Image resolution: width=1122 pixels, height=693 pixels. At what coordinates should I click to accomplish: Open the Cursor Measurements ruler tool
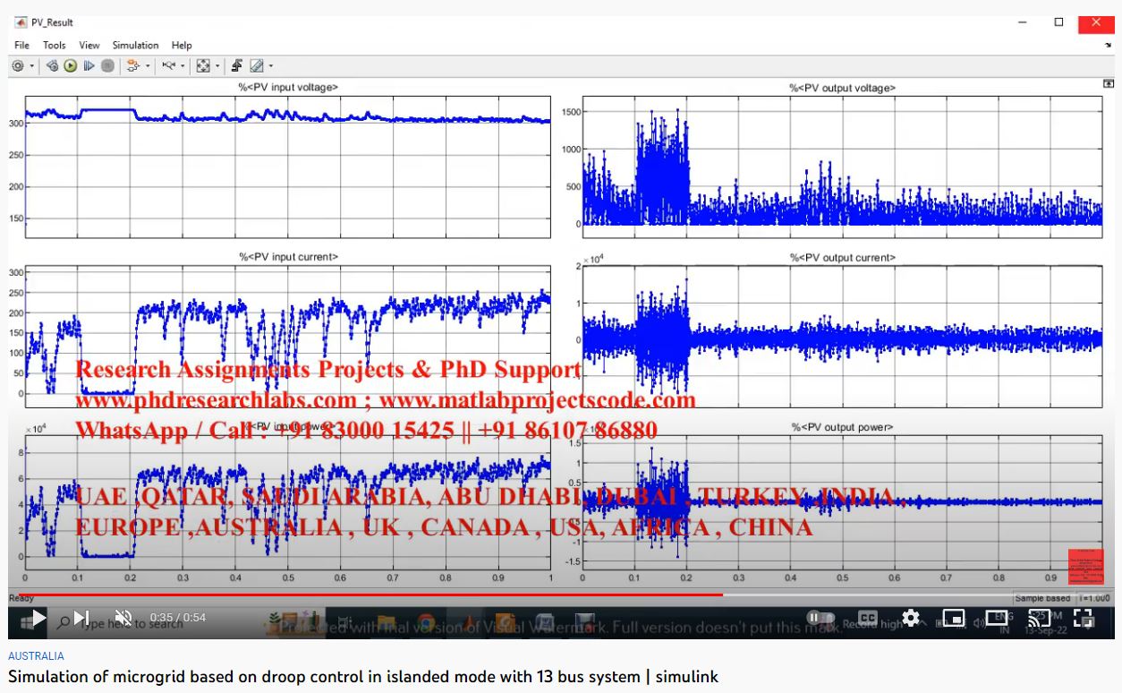pyautogui.click(x=256, y=65)
